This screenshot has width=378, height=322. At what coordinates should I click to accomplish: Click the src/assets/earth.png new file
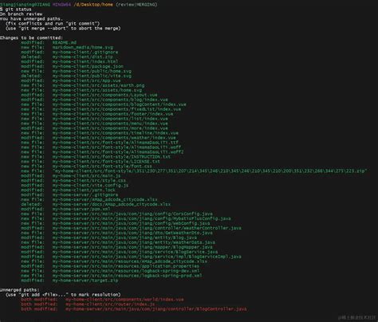(x=83, y=85)
